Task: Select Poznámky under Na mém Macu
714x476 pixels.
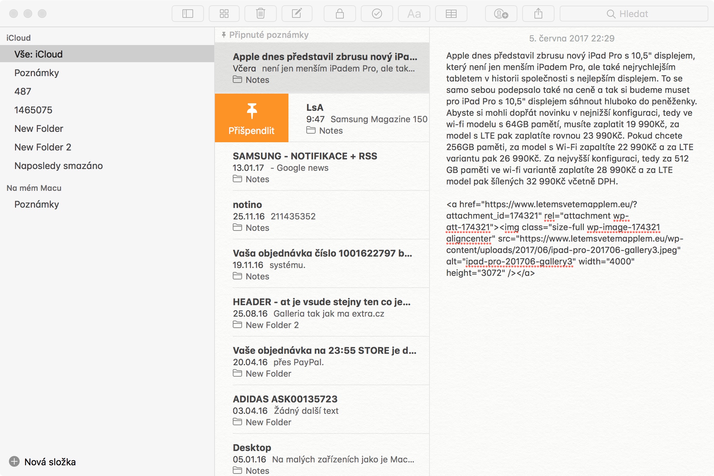Action: [36, 204]
